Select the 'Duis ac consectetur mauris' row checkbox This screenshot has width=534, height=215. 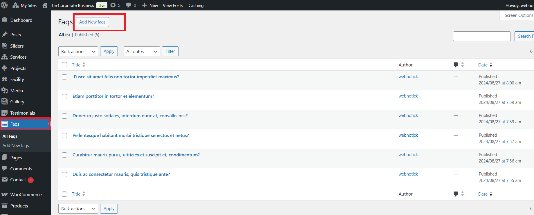pyautogui.click(x=64, y=175)
